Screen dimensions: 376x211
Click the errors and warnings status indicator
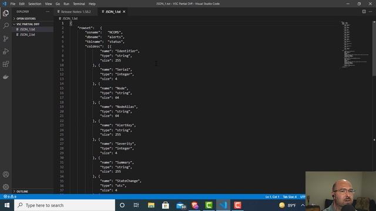(10, 196)
